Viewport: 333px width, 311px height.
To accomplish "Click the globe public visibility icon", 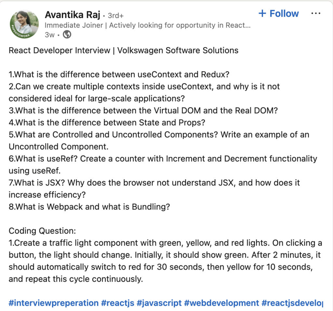I will point(67,34).
